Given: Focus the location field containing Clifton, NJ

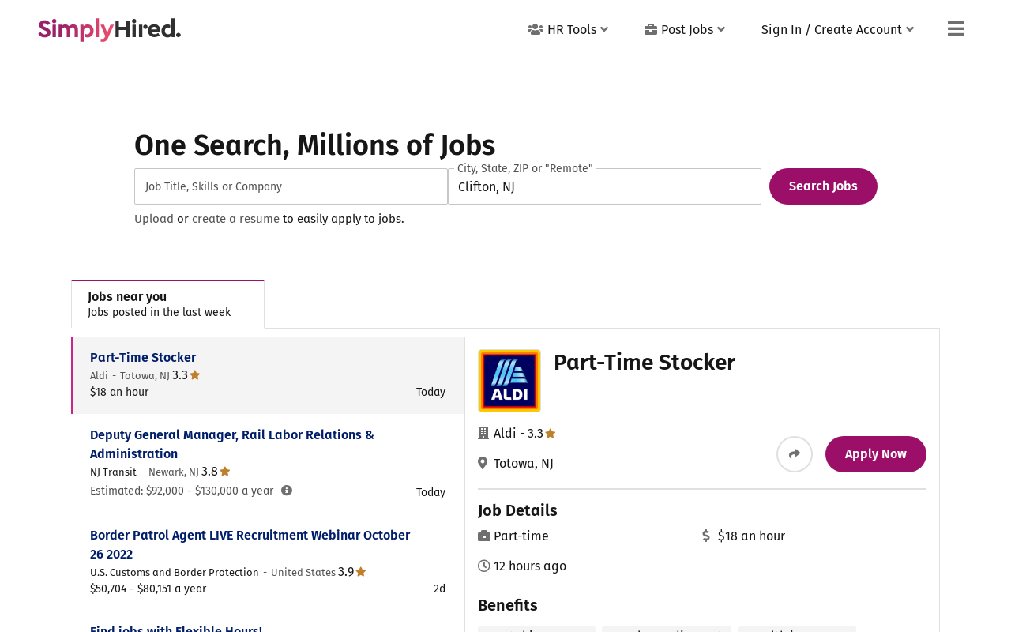Looking at the screenshot, I should [x=604, y=186].
